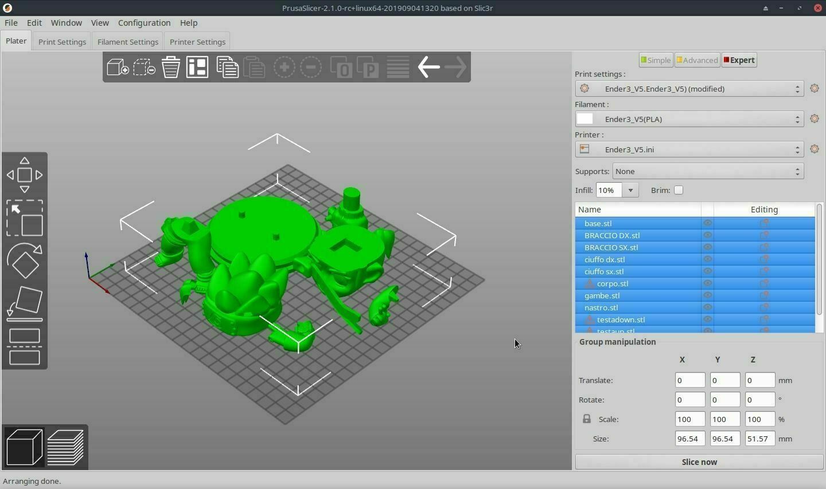Click the Undo arrow icon
This screenshot has width=826, height=489.
[428, 67]
